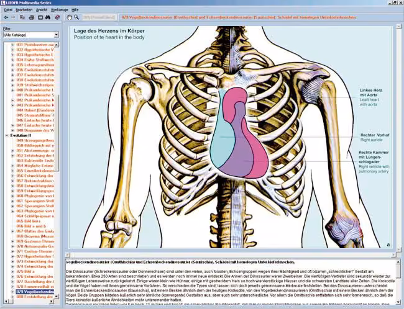Select tree item 044 Itabirit
The height and width of the screenshot is (309, 404).
click(35, 110)
